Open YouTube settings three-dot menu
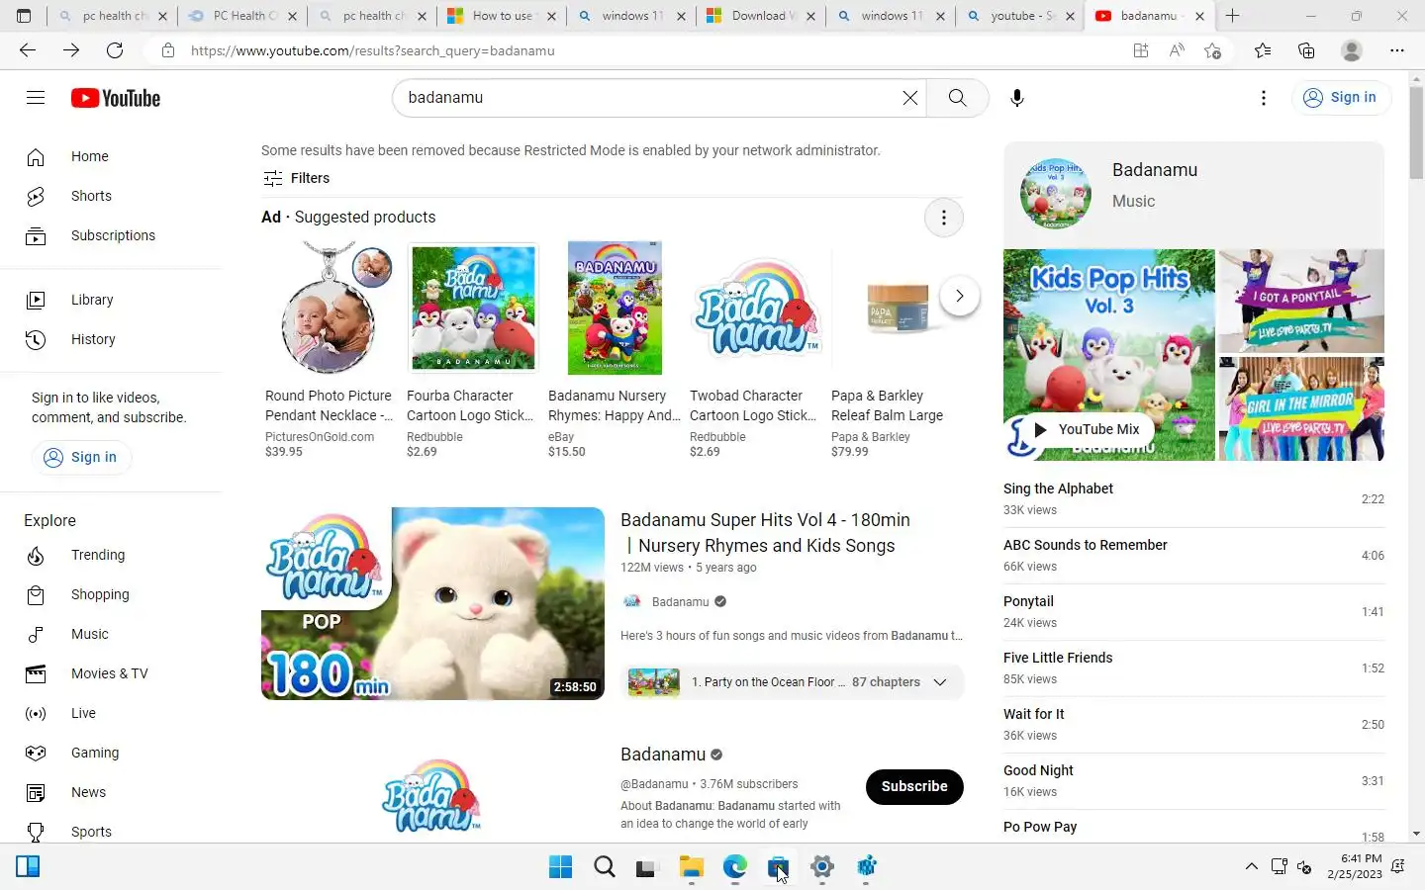 click(1263, 97)
